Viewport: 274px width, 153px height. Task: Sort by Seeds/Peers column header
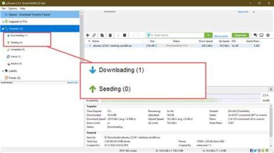tap(253, 41)
